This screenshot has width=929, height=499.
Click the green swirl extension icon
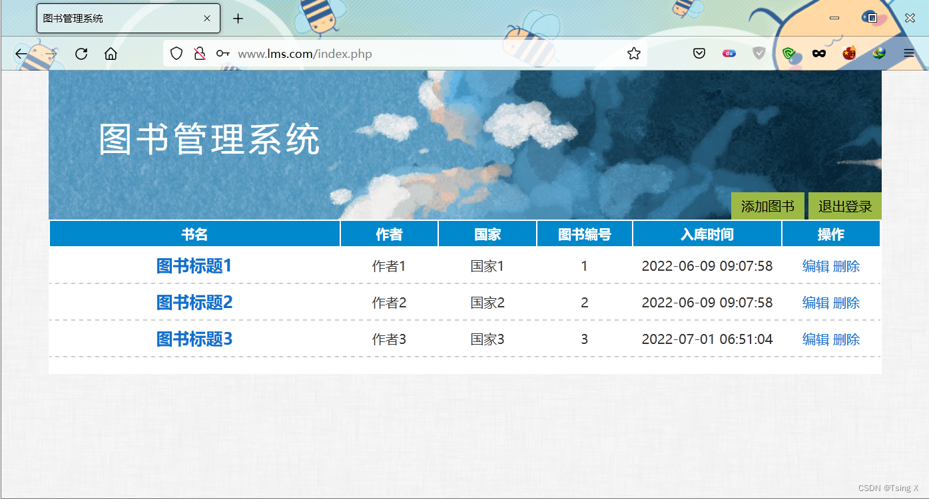pyautogui.click(x=789, y=54)
